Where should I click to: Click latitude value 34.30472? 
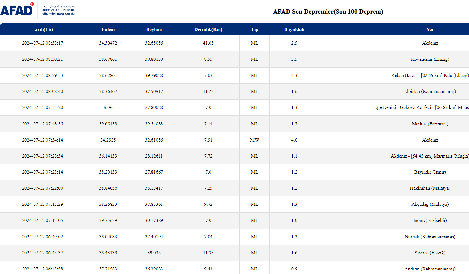point(108,43)
